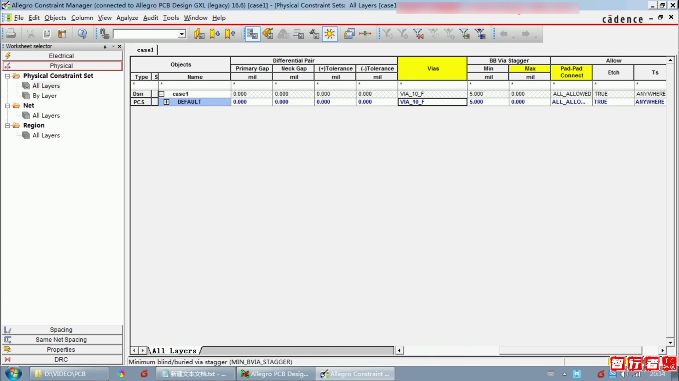Click the Copy toolbar icon
This screenshot has height=381, width=679.
coord(47,34)
